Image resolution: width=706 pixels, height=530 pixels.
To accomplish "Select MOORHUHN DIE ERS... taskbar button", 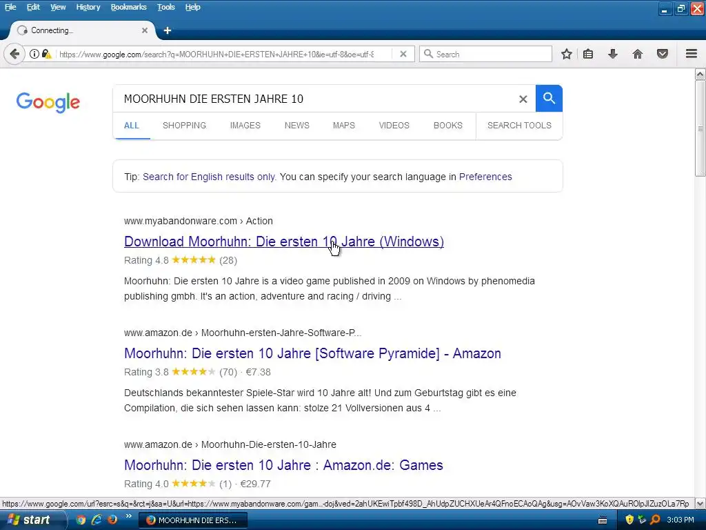I will [x=193, y=520].
